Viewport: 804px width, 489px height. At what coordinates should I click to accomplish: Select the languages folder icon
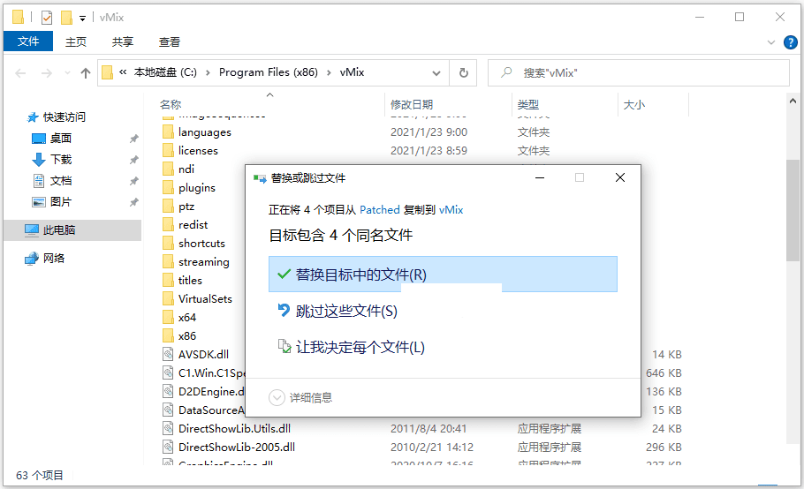click(x=168, y=132)
